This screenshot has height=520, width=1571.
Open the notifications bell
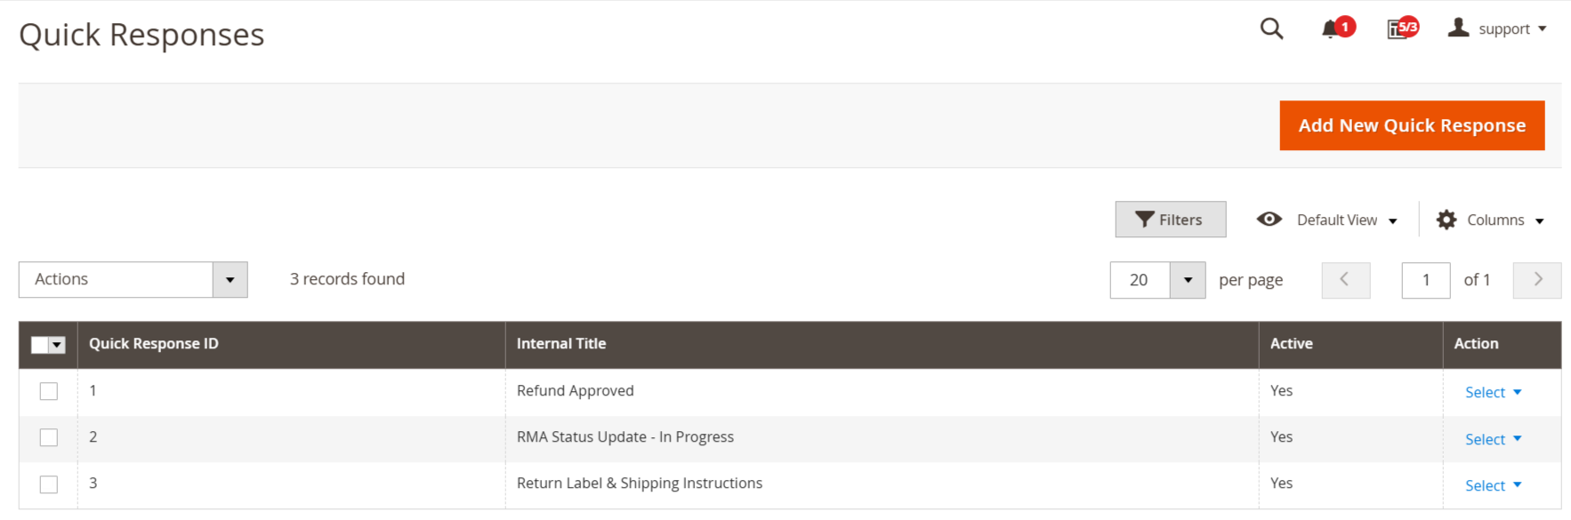pyautogui.click(x=1330, y=29)
